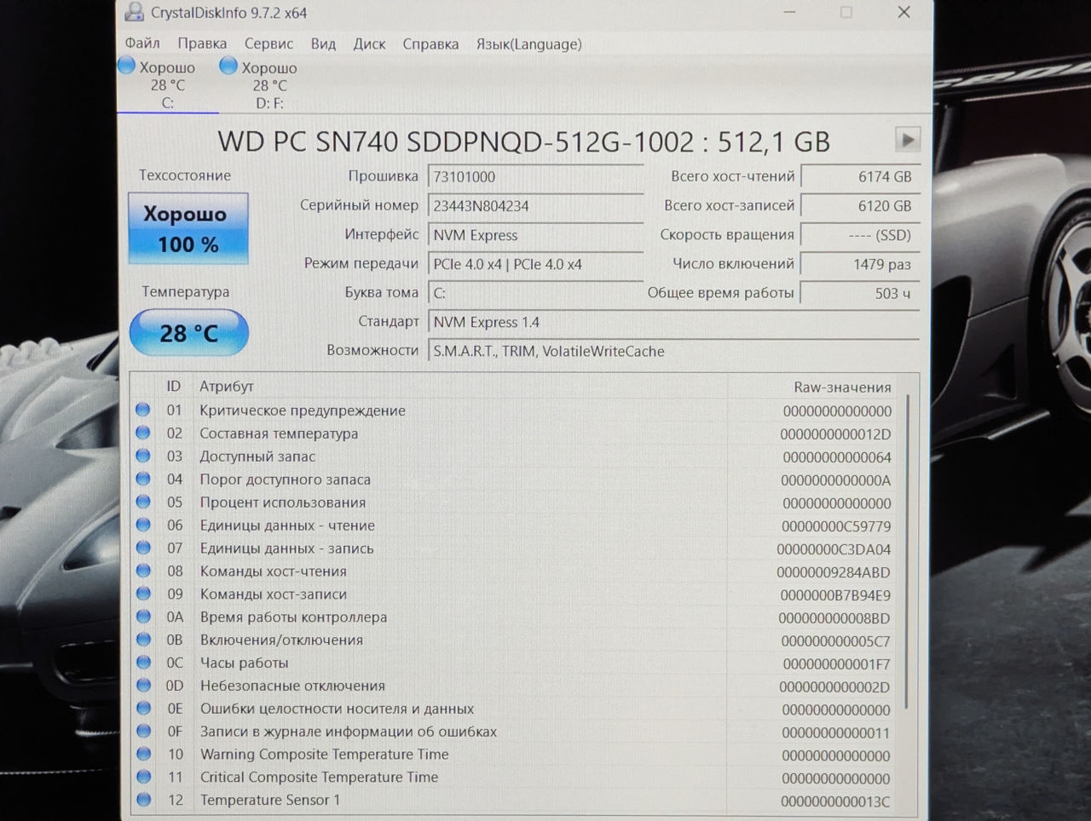Click status dot for Единицы данных - чтение
This screenshot has height=821, width=1091.
click(143, 525)
